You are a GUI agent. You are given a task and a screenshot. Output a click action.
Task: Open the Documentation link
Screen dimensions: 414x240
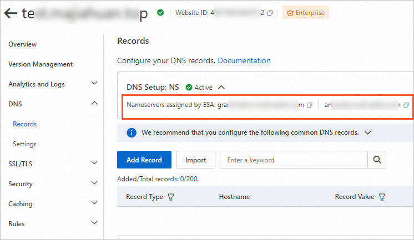click(244, 60)
